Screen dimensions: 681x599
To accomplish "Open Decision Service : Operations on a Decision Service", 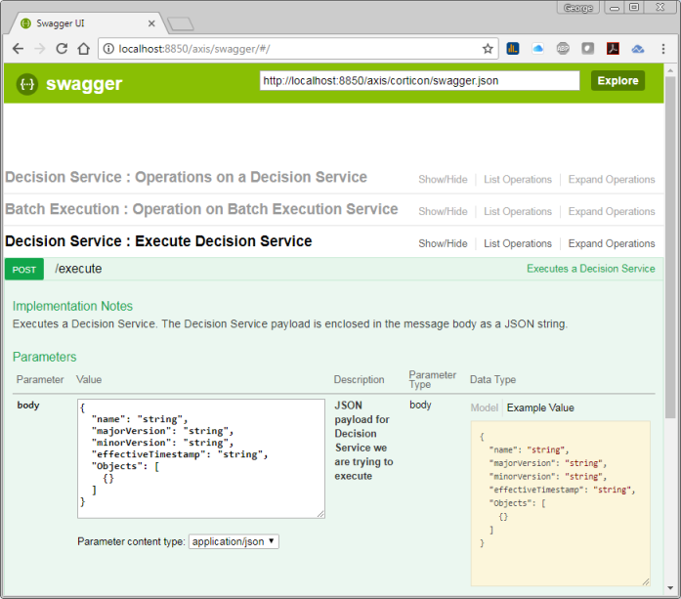I will pyautogui.click(x=186, y=177).
